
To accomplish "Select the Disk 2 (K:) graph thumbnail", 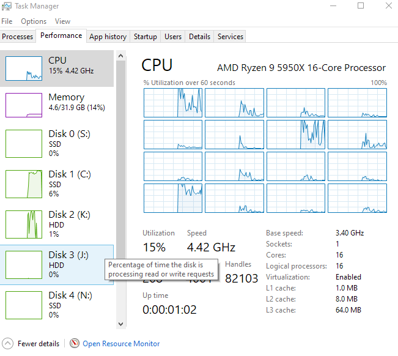I will pos(24,224).
